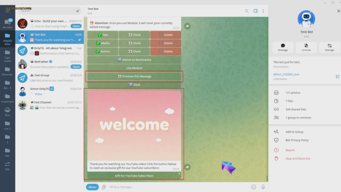The width and height of the screenshot is (341, 192).
Task: Open in-chat search with the magnifier icon
Action: pos(247,11)
